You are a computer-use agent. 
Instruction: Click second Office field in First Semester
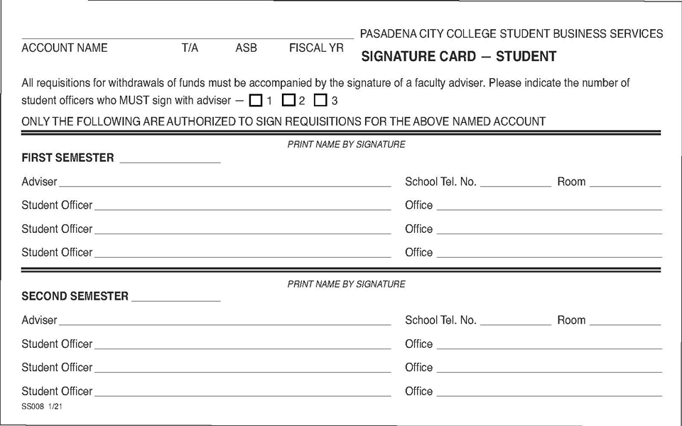(548, 228)
